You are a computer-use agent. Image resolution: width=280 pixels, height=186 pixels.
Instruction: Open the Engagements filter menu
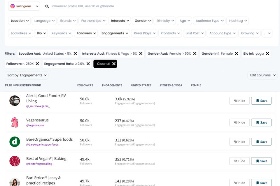point(115,33)
